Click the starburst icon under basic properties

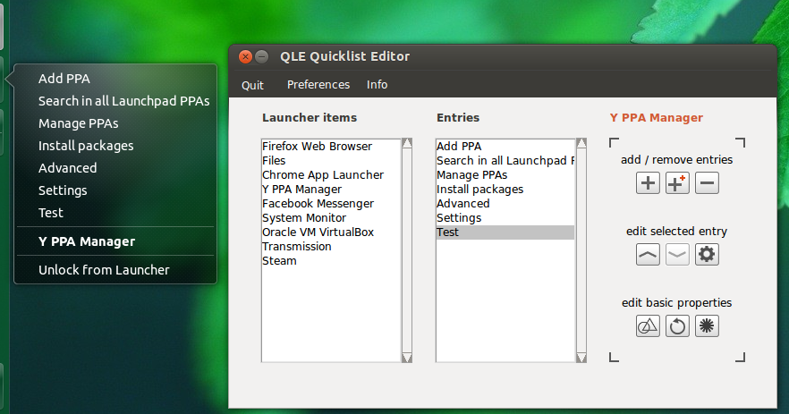coord(707,326)
